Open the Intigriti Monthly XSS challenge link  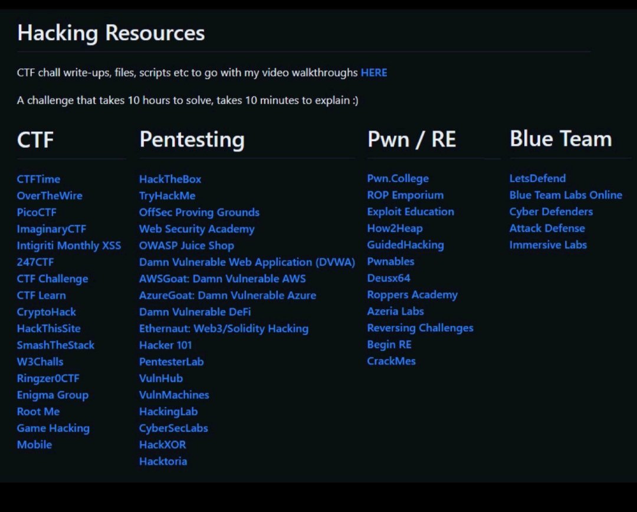click(68, 245)
